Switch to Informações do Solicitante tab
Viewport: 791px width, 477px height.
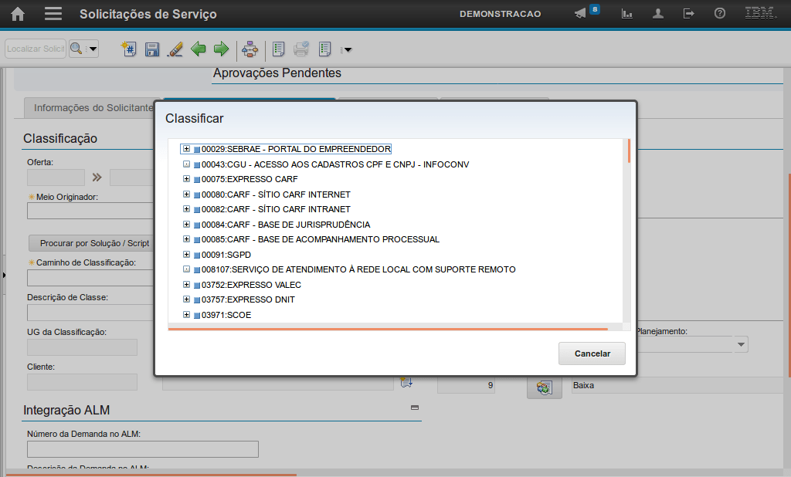point(93,108)
